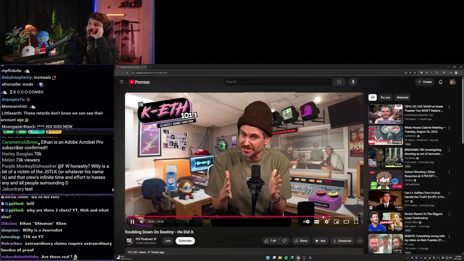Bookmark this page star icon
The image size is (464, 261).
tap(415, 73)
